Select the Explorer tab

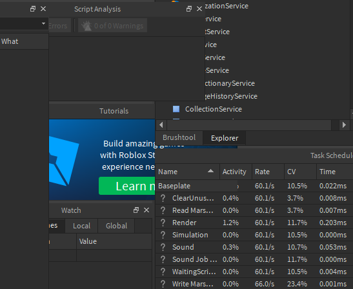point(225,138)
